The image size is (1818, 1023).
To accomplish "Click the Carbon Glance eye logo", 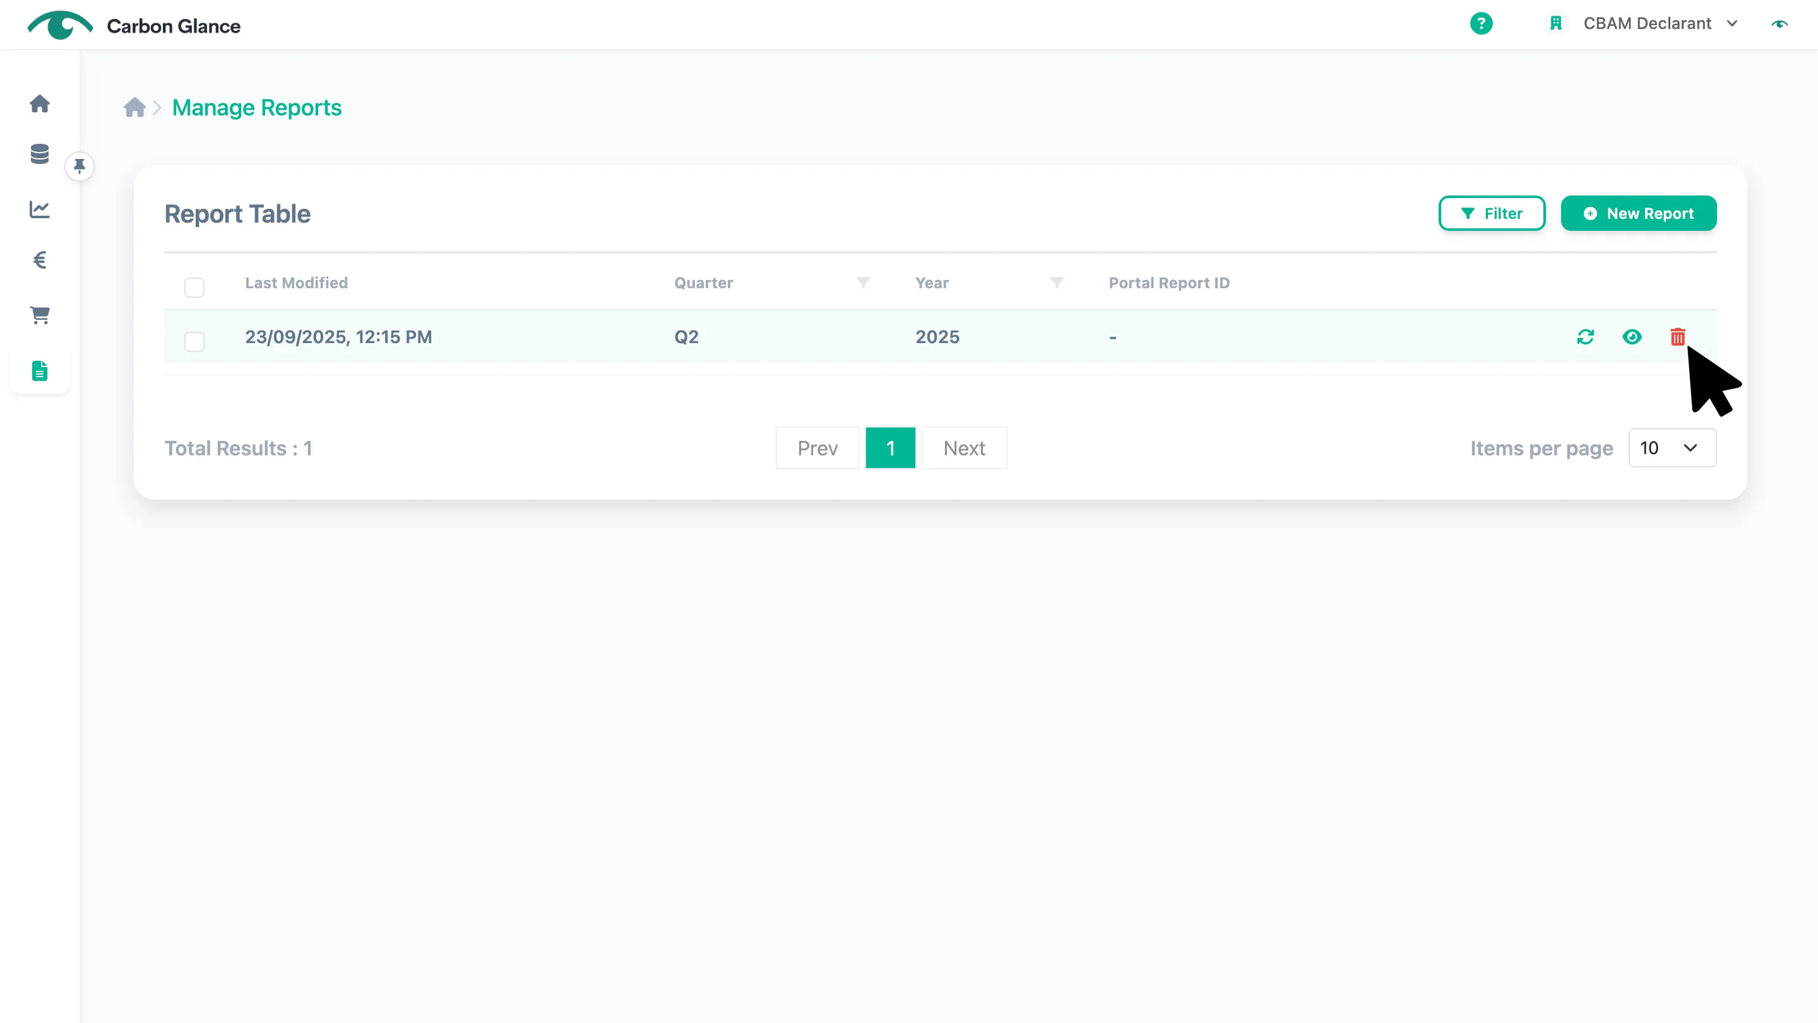I will [60, 25].
